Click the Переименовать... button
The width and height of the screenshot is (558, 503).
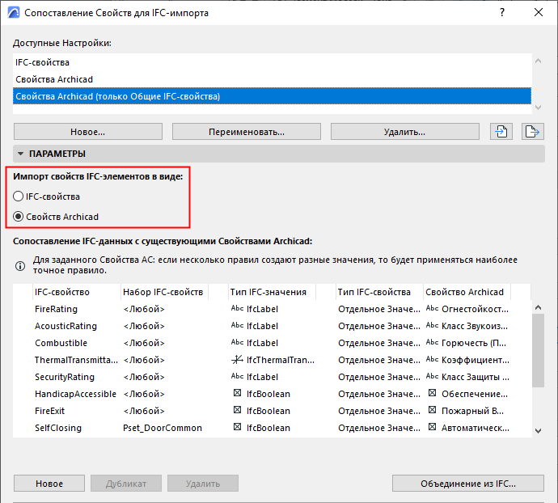point(246,132)
